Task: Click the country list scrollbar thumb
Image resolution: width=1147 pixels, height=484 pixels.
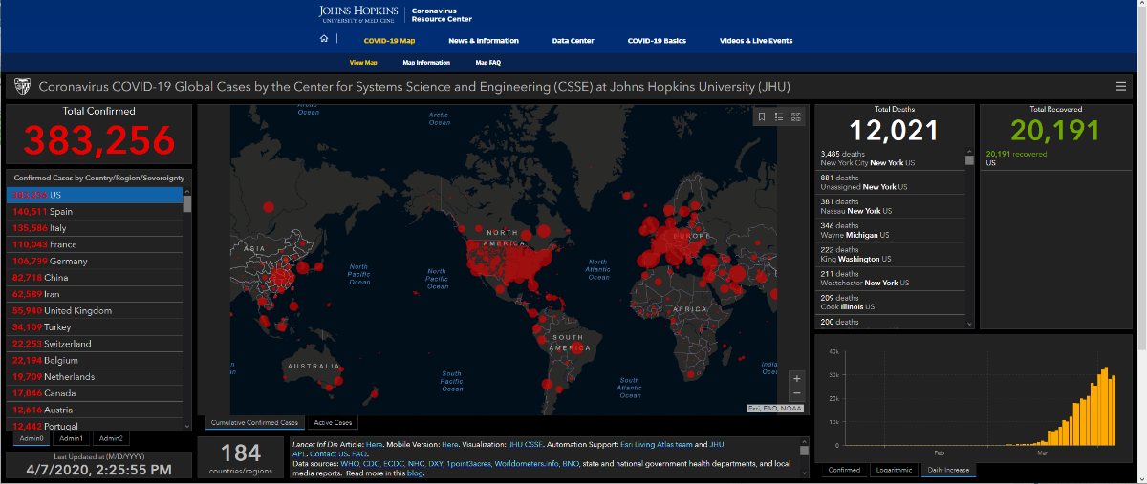Action: (x=187, y=202)
